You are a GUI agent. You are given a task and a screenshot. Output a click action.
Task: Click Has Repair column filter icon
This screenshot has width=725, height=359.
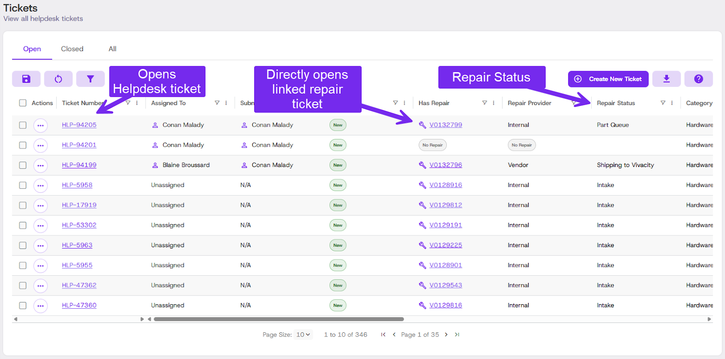point(484,103)
